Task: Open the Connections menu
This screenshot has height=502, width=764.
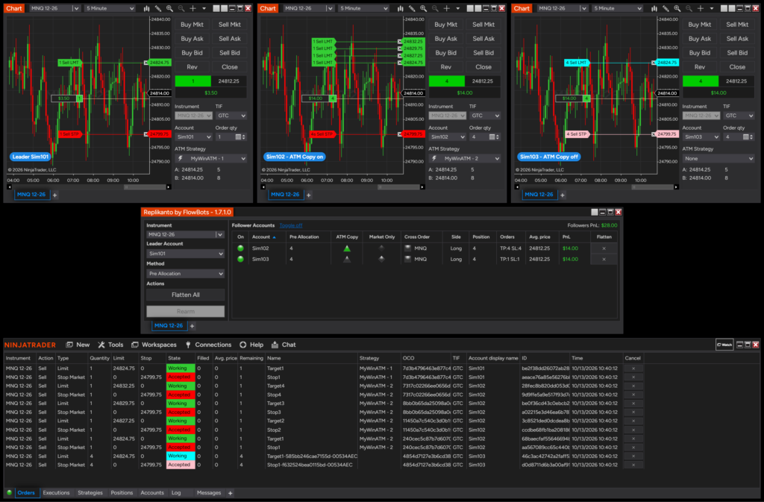Action: tap(208, 345)
